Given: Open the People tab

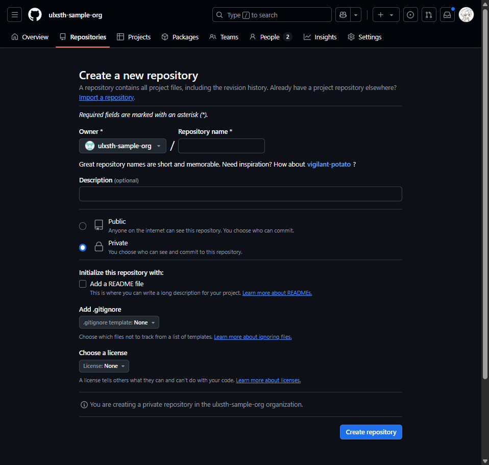Looking at the screenshot, I should pyautogui.click(x=271, y=37).
